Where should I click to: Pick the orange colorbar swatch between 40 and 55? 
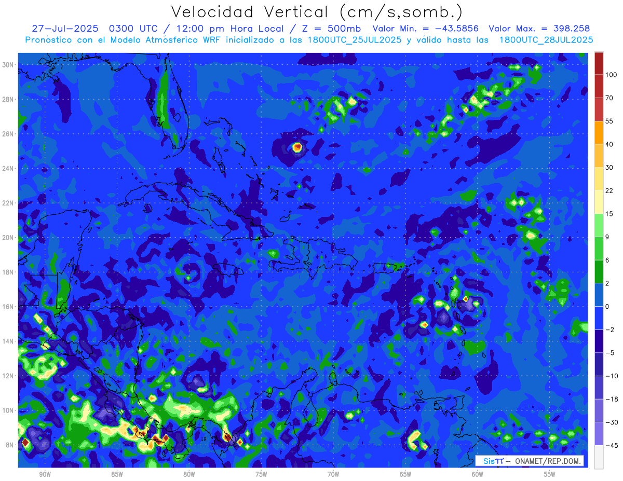(x=599, y=133)
